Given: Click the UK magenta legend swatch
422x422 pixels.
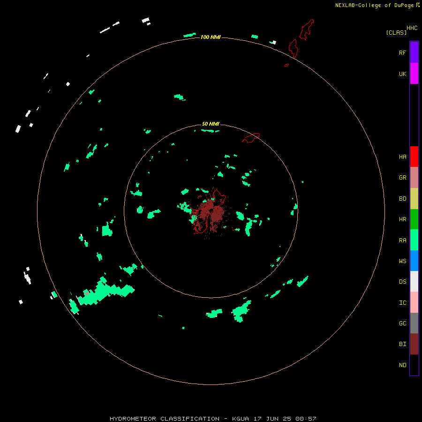Looking at the screenshot, I should [414, 74].
